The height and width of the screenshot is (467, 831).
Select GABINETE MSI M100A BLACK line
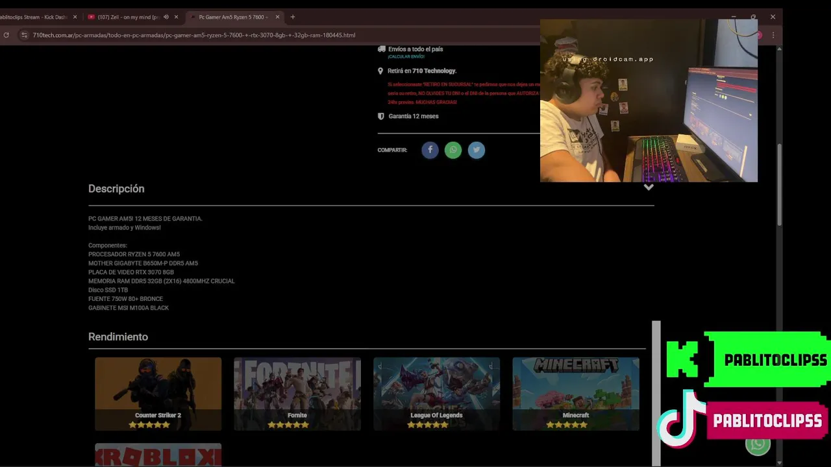(x=129, y=308)
